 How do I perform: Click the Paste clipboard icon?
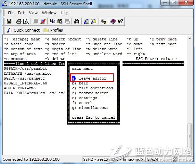point(60,22)
